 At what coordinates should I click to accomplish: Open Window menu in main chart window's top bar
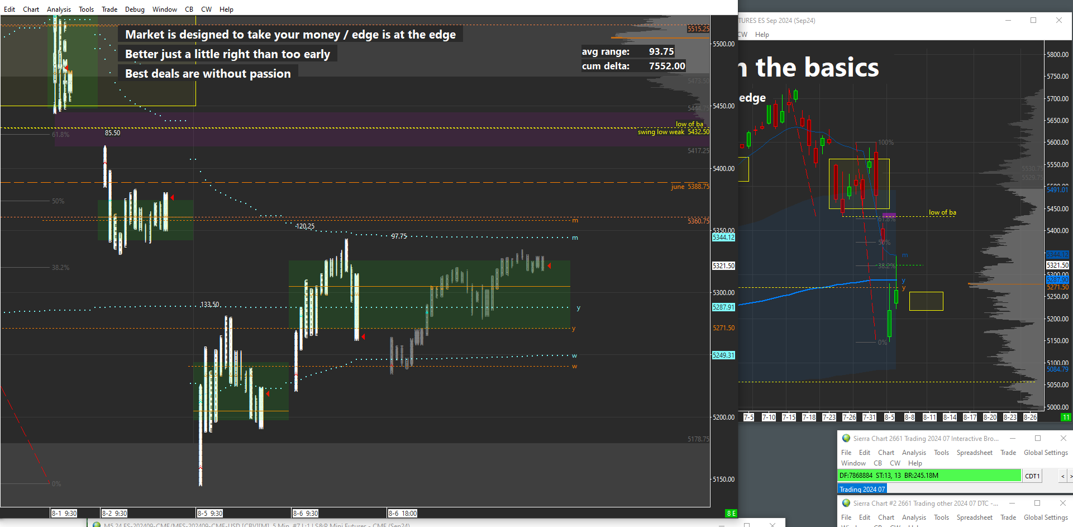click(165, 10)
